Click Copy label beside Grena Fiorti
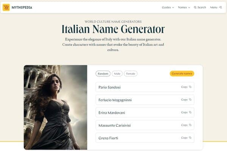Image resolution: width=227 pixels, height=151 pixels. click(x=184, y=138)
